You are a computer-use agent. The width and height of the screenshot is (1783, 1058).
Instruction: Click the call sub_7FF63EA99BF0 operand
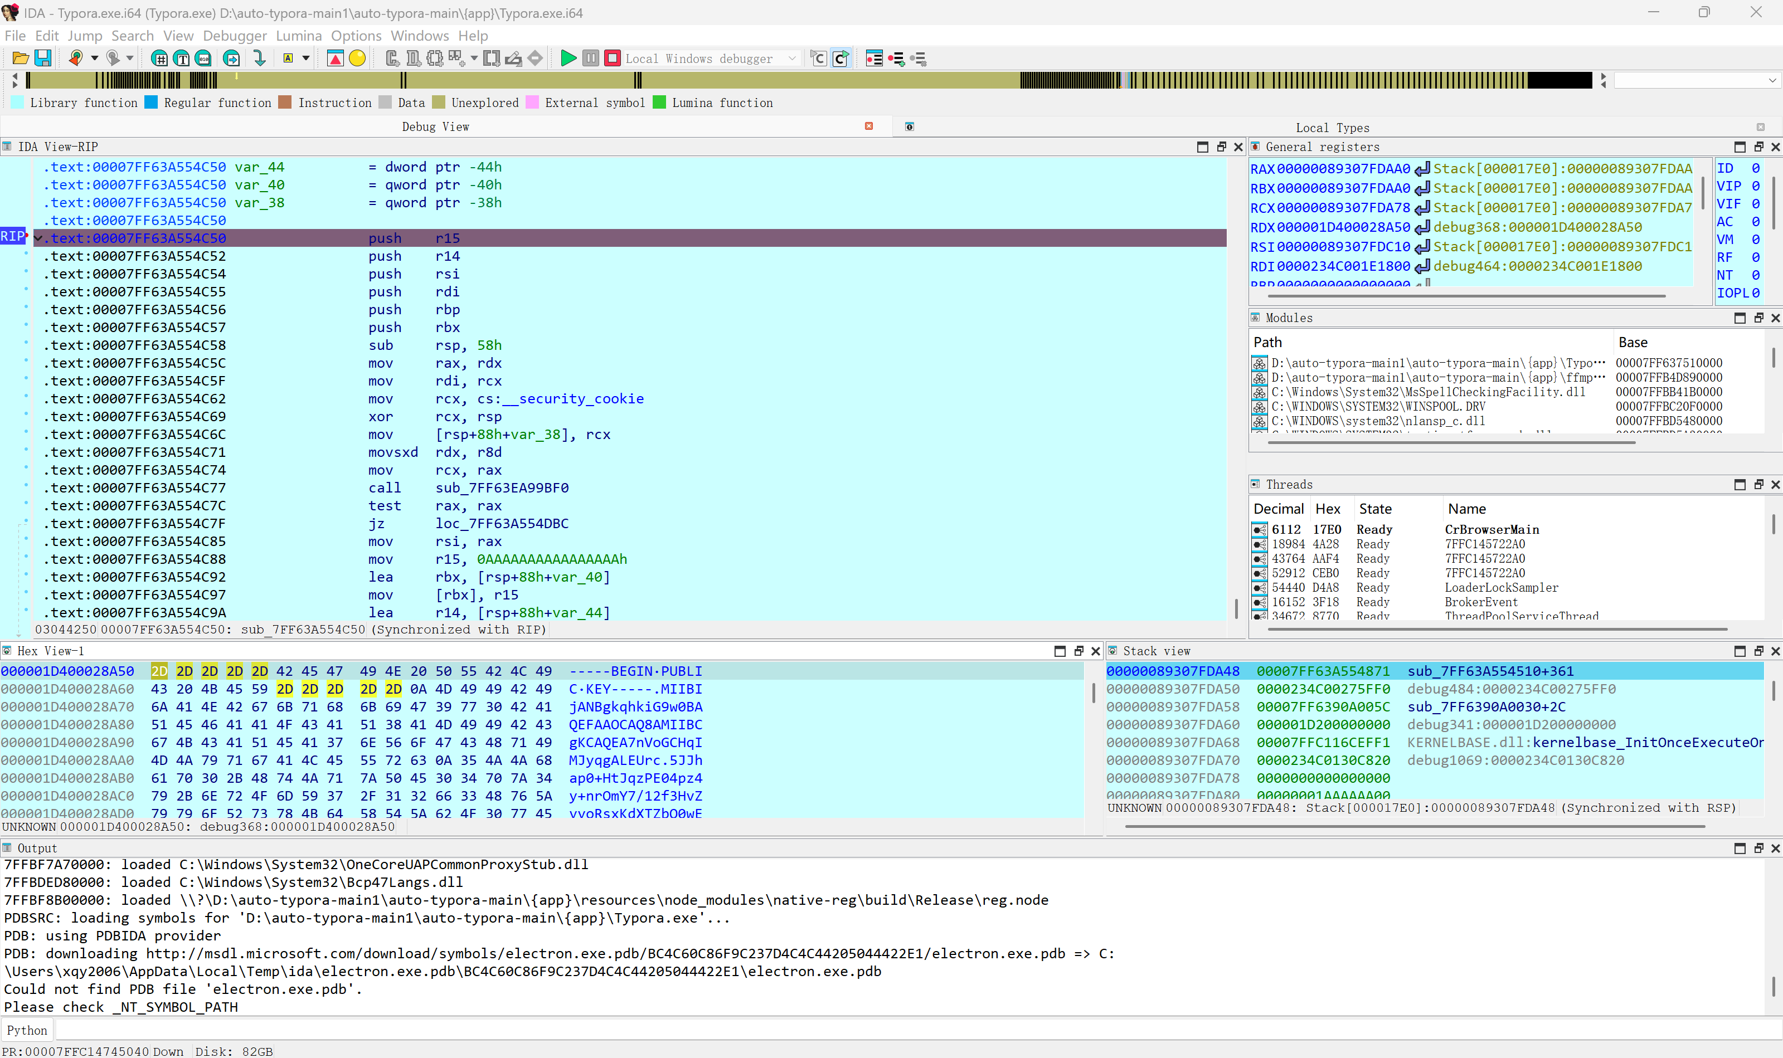tap(502, 487)
